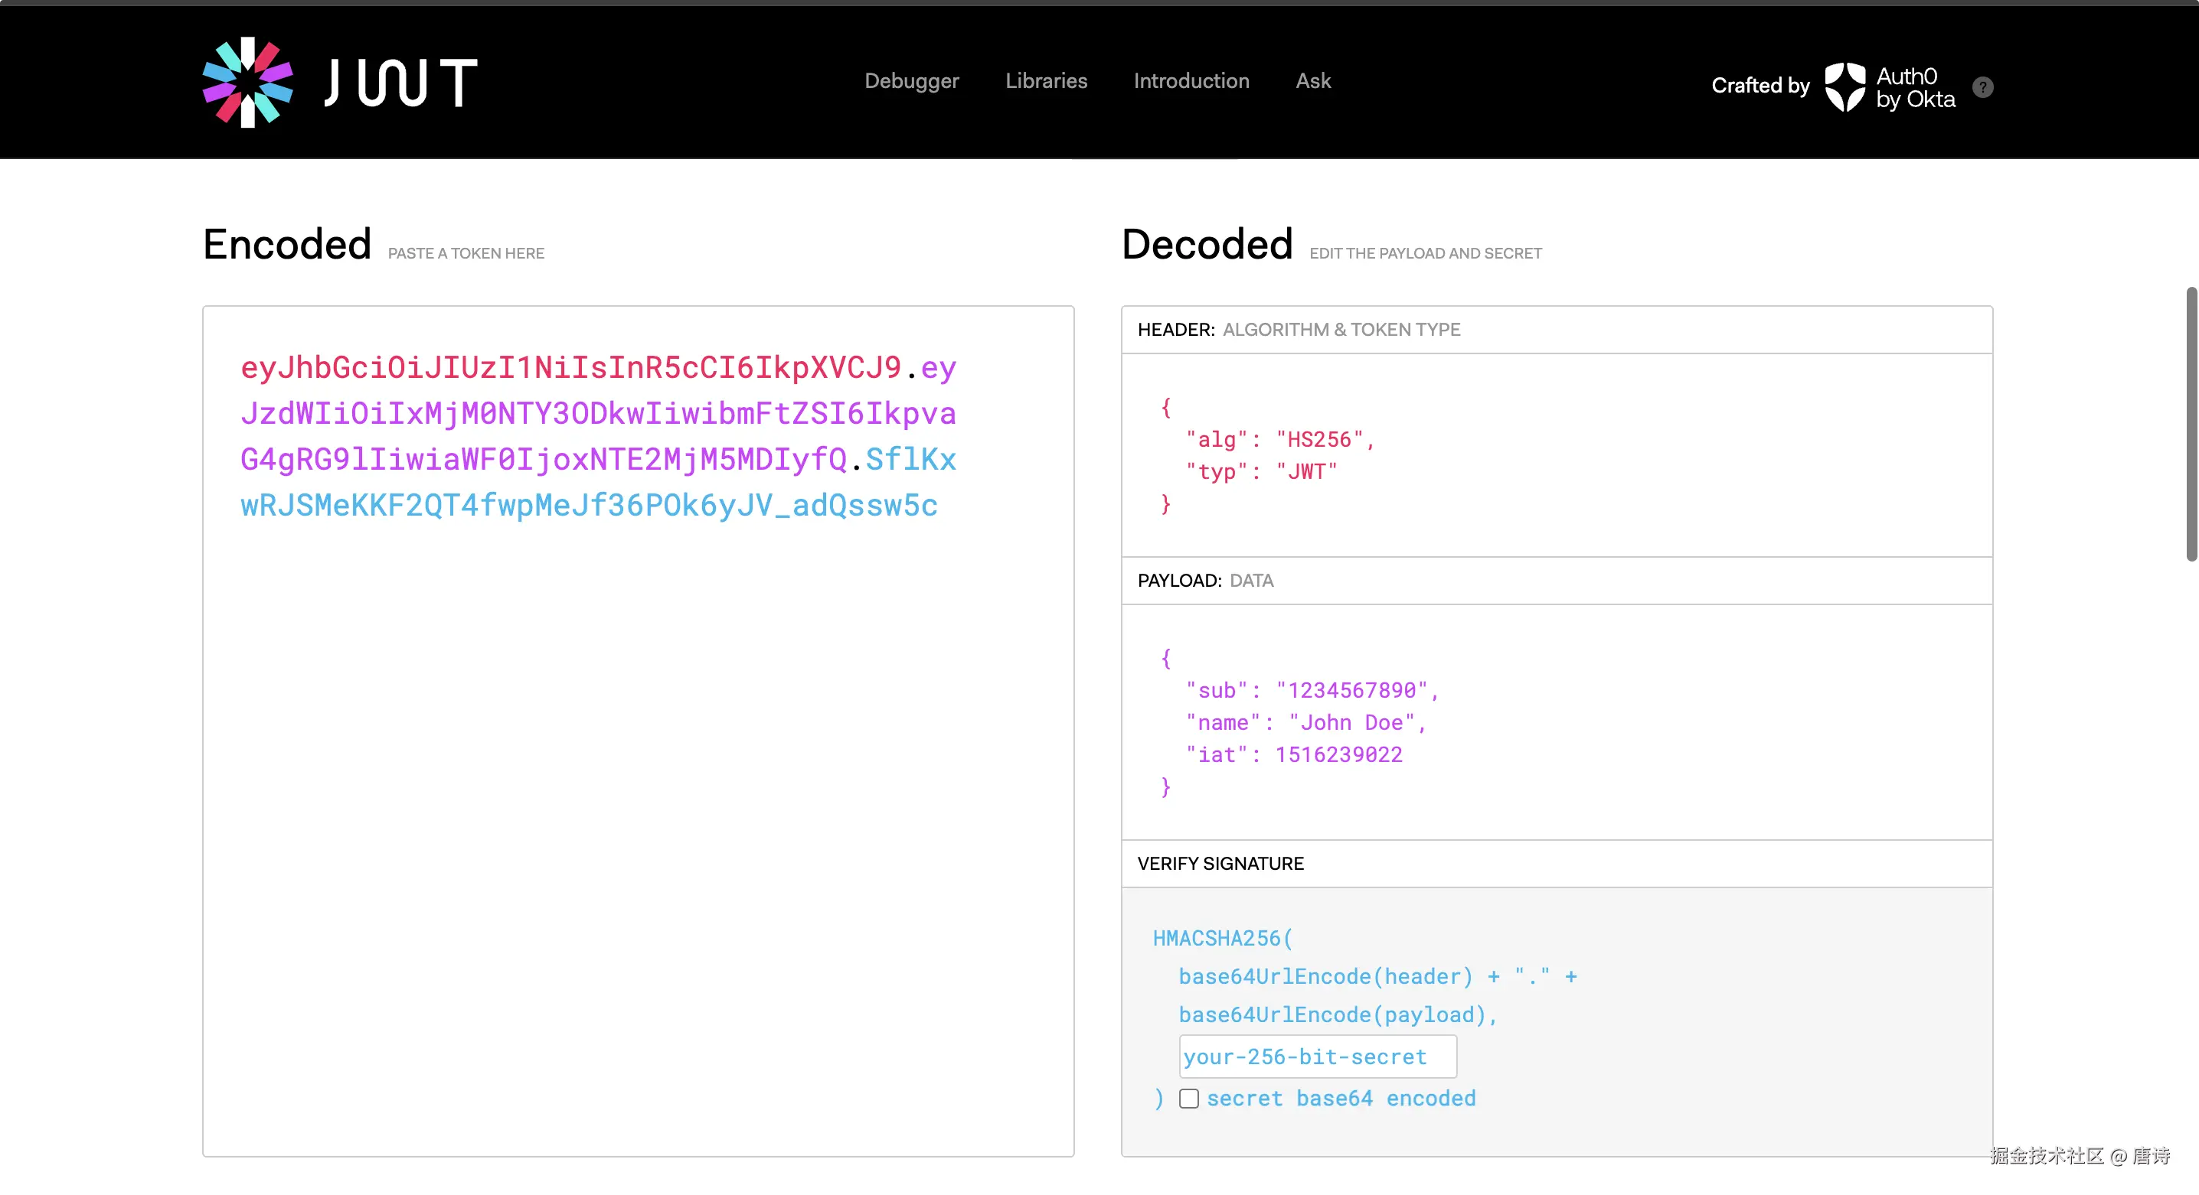
Task: Click the red header portion of the token
Action: 570,369
